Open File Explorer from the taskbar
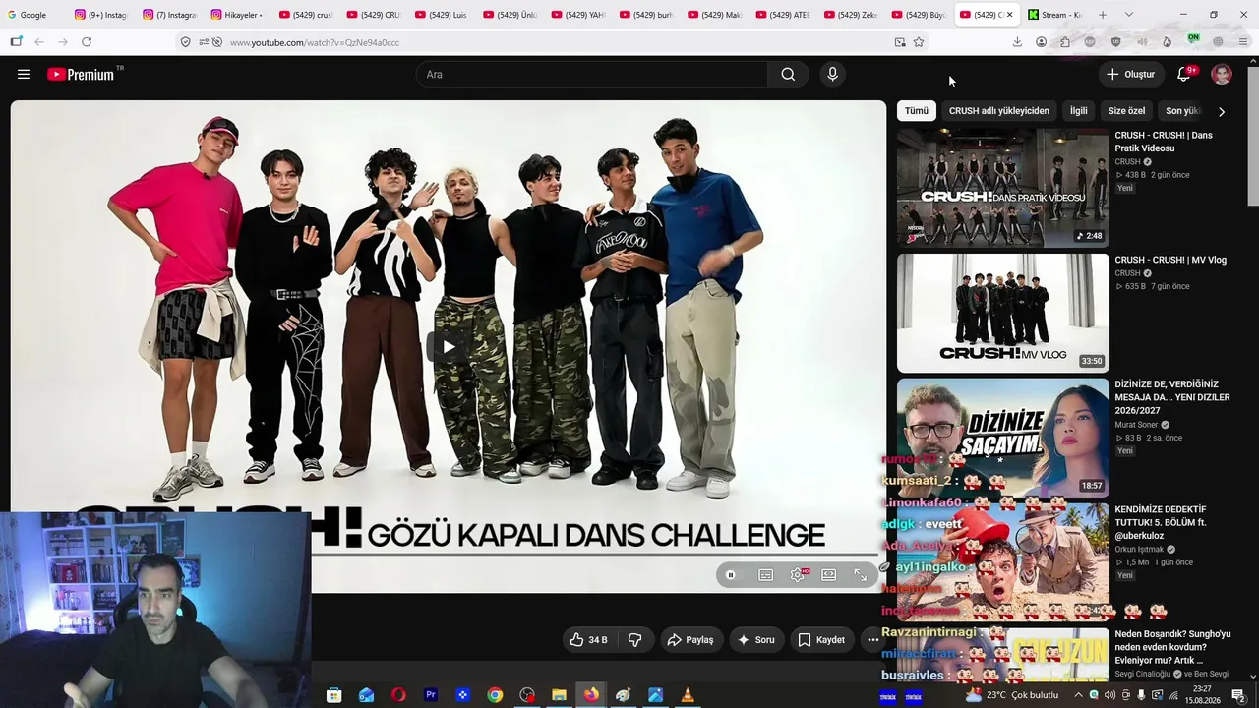 (559, 695)
